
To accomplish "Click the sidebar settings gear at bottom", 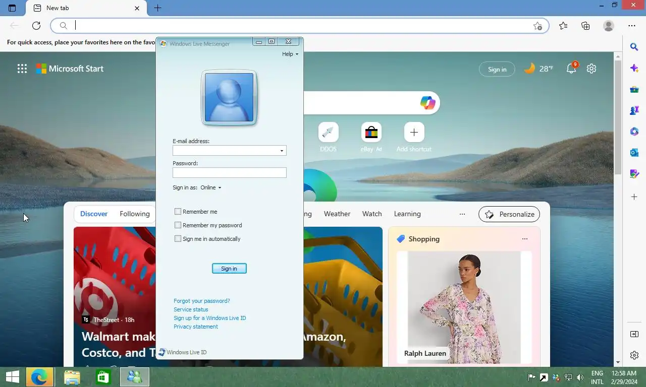I will tap(634, 355).
